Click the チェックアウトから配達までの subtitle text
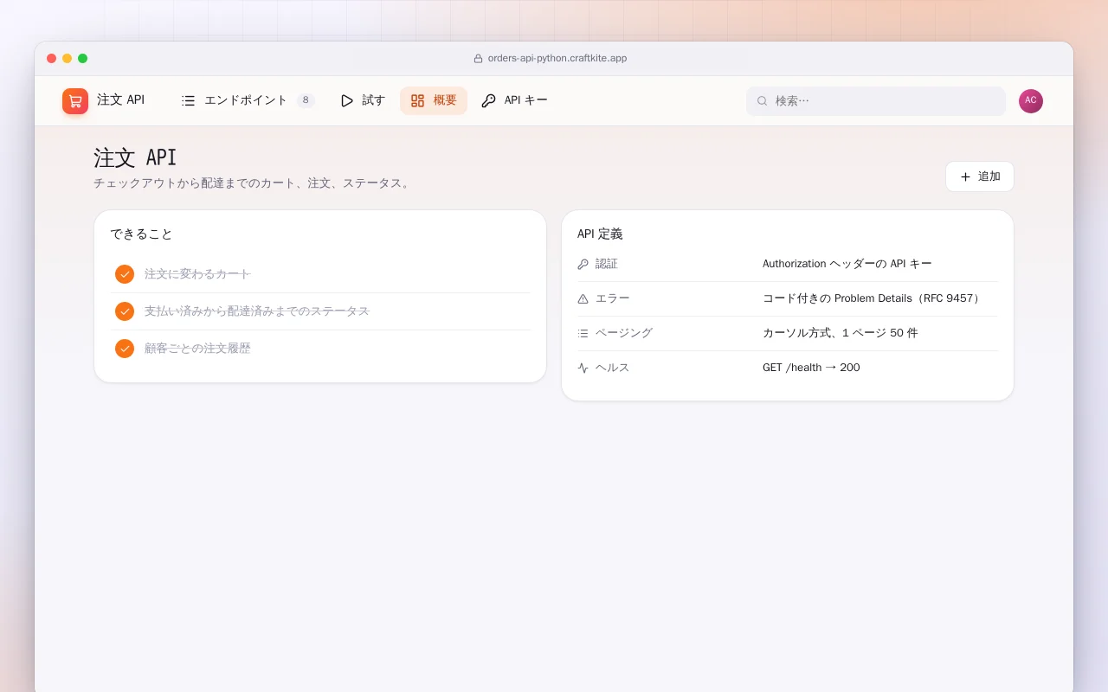 pyautogui.click(x=252, y=183)
